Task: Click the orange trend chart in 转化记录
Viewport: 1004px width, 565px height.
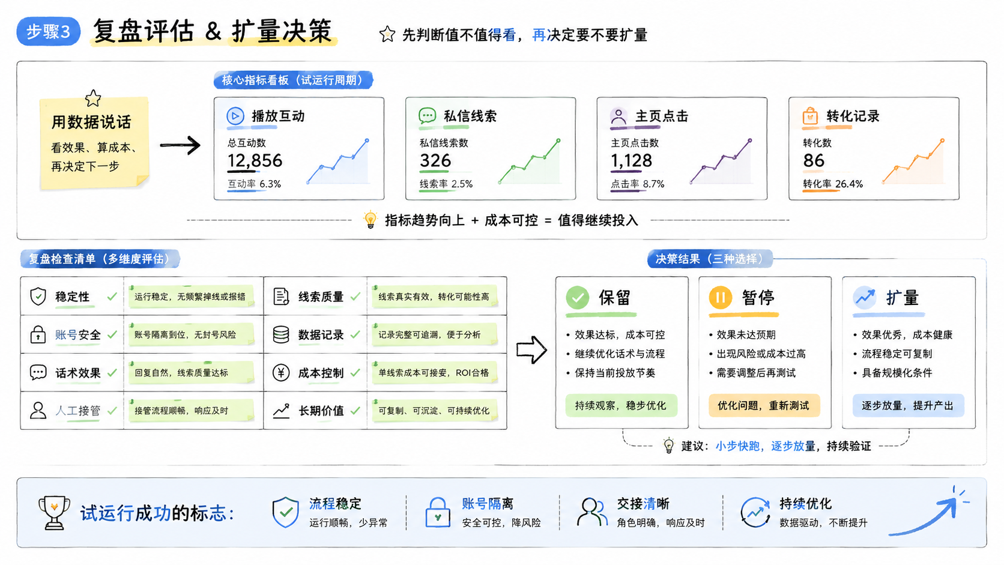Action: click(x=913, y=161)
